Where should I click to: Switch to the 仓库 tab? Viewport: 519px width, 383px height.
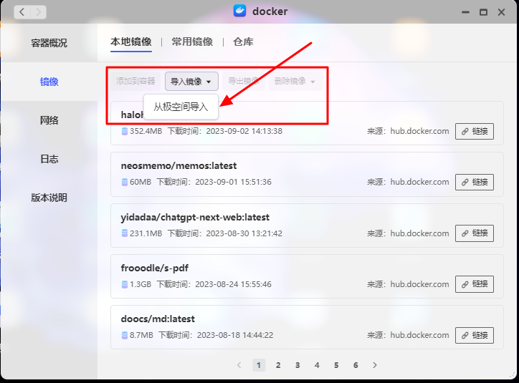(243, 42)
